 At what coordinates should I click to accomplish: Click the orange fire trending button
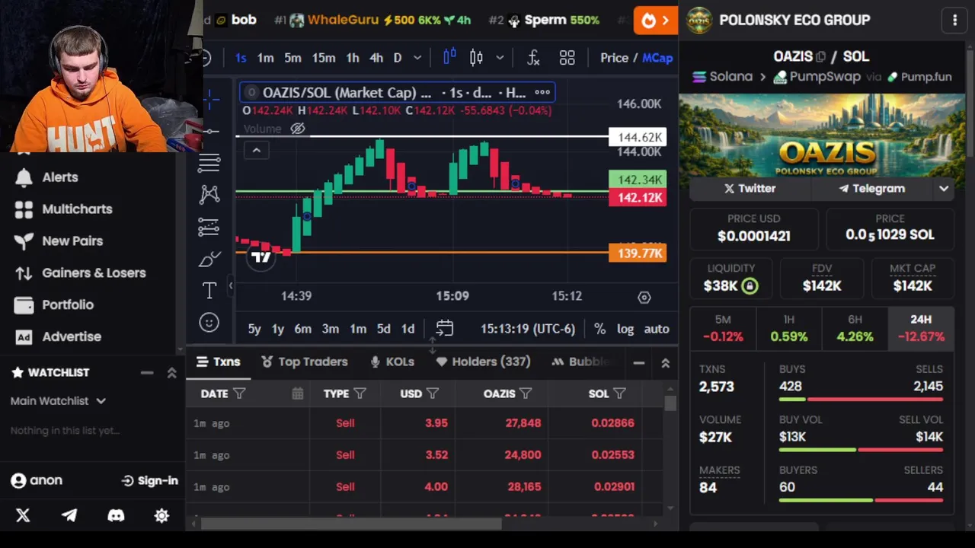[x=655, y=21]
